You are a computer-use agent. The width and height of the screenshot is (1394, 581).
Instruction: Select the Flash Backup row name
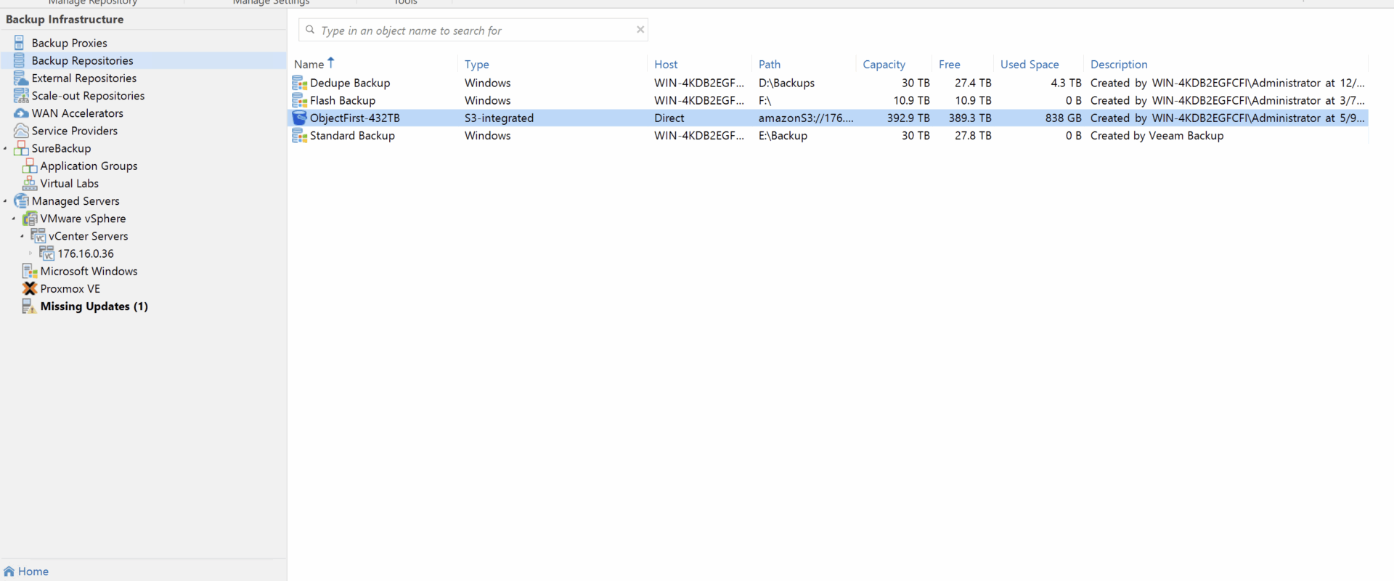click(343, 100)
